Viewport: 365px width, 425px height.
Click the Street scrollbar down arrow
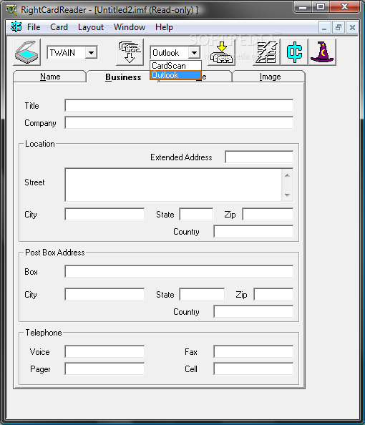pos(288,195)
